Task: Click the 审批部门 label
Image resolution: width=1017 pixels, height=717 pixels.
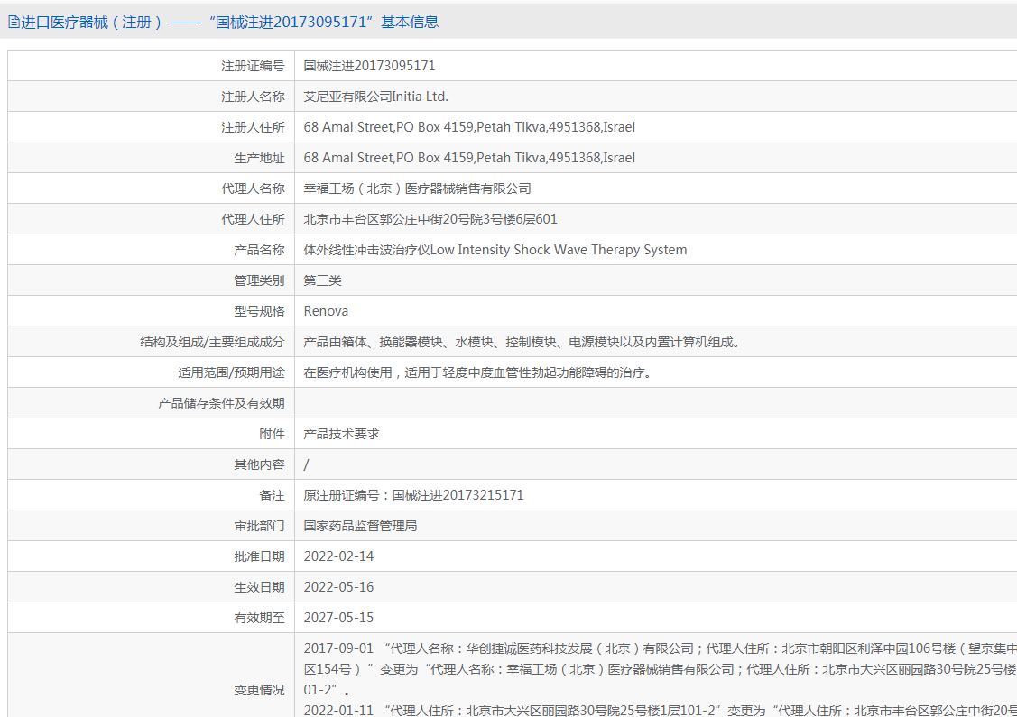Action: pos(259,526)
